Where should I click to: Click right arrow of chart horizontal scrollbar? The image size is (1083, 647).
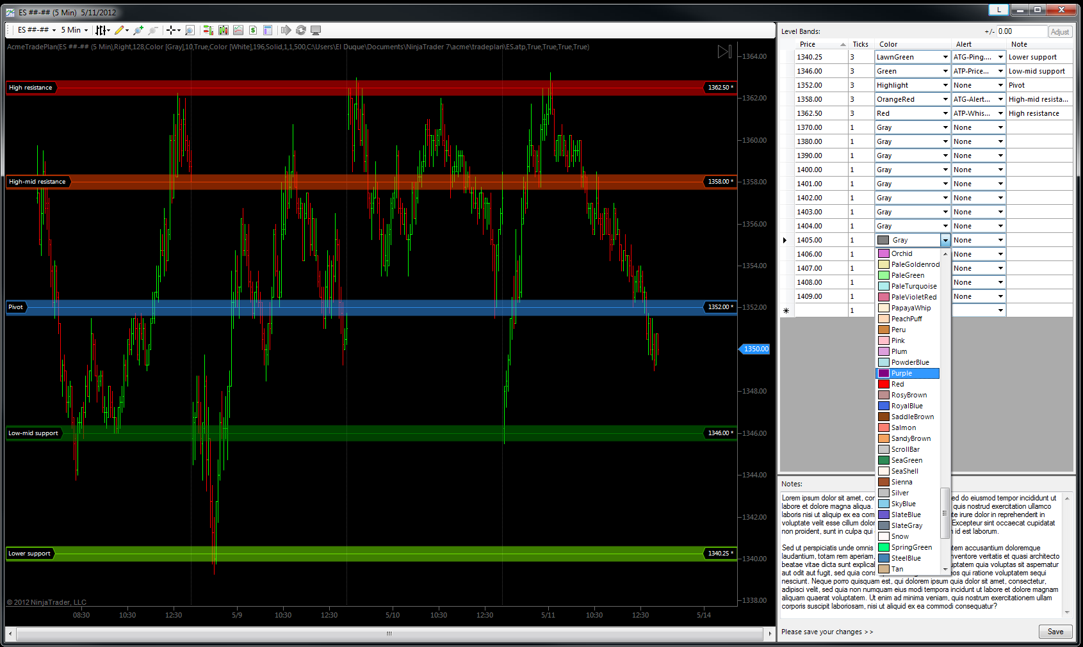click(770, 634)
